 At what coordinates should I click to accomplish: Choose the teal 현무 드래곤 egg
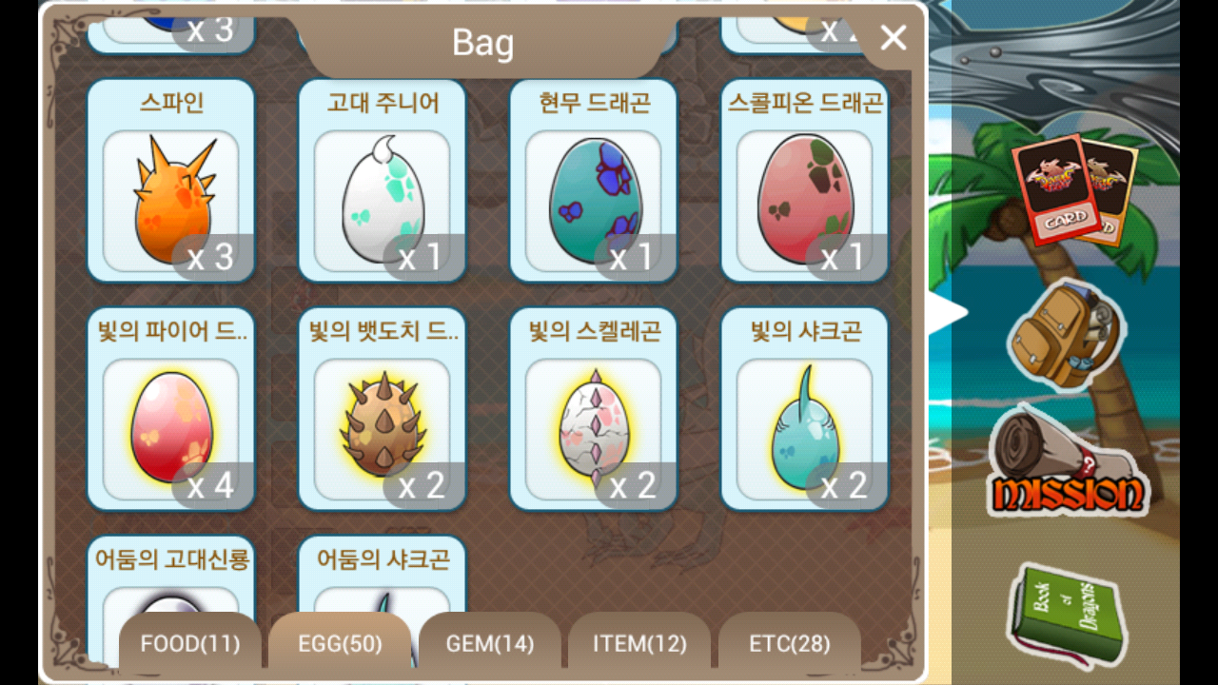(594, 181)
